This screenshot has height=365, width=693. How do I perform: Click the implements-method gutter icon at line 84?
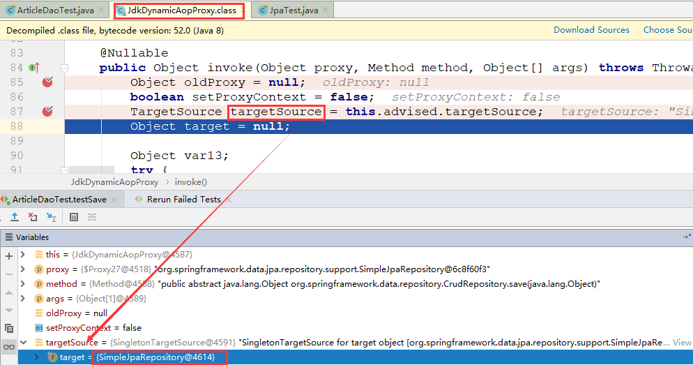click(34, 67)
